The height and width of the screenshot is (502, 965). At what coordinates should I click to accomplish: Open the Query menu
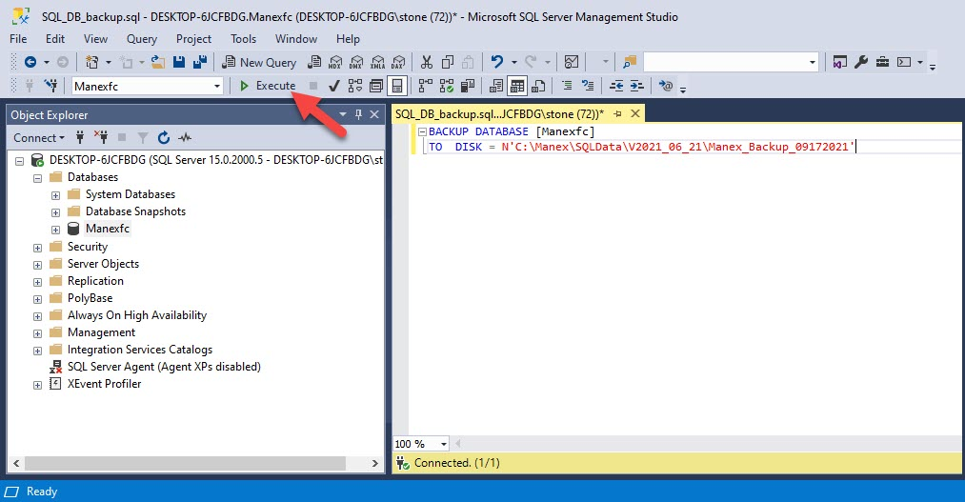coord(142,39)
